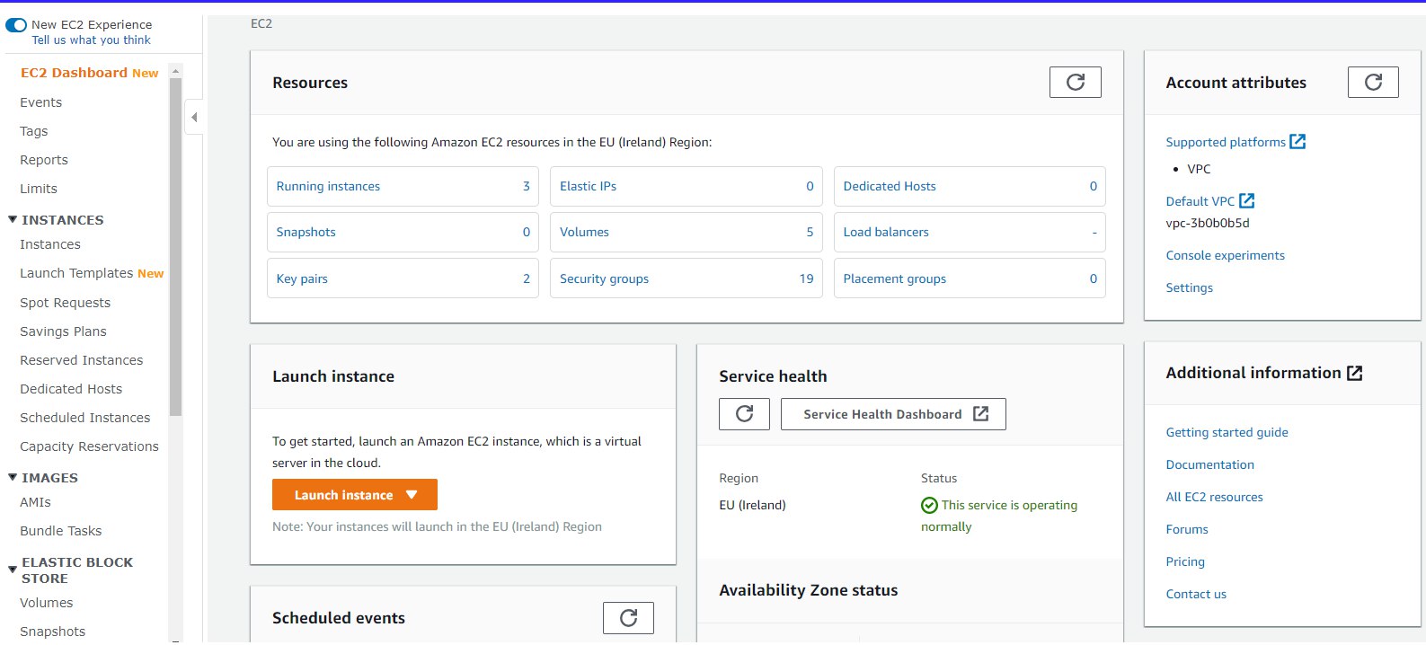Select the vpc-3b0b0b5d text
1426x645 pixels.
1208,223
